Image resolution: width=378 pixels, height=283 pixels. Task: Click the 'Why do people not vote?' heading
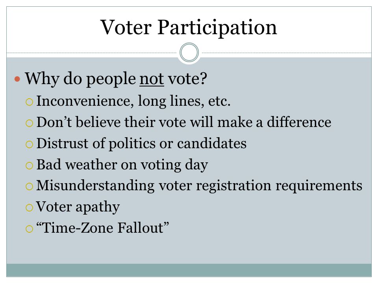[116, 79]
